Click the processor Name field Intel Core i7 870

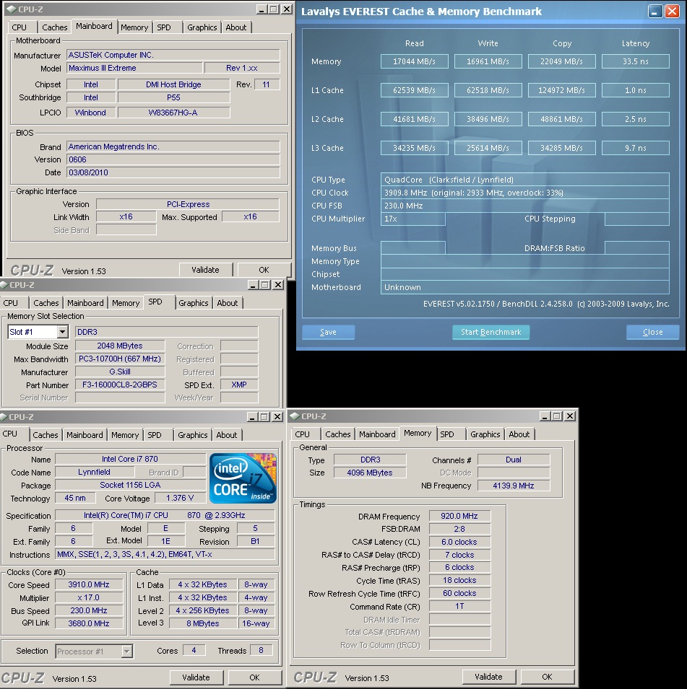(x=130, y=459)
